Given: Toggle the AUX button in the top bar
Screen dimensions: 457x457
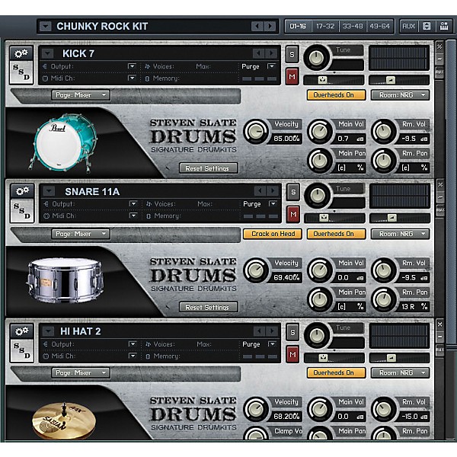Looking at the screenshot, I should coord(408,26).
